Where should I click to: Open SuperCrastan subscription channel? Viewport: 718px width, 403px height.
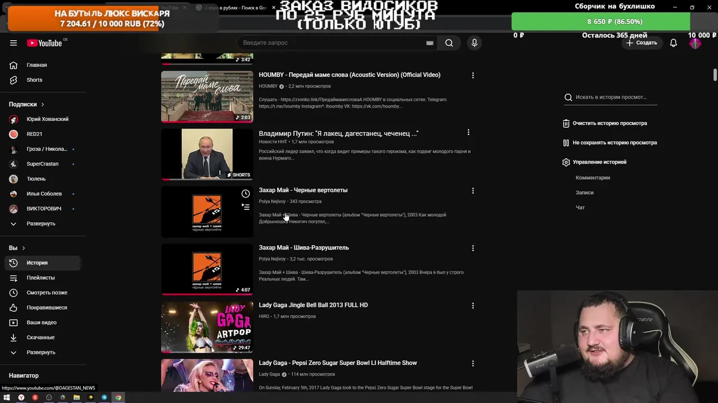click(43, 164)
